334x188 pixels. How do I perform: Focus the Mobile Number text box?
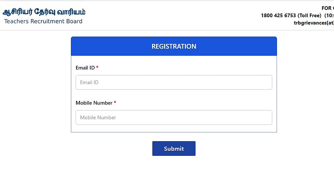pyautogui.click(x=174, y=117)
